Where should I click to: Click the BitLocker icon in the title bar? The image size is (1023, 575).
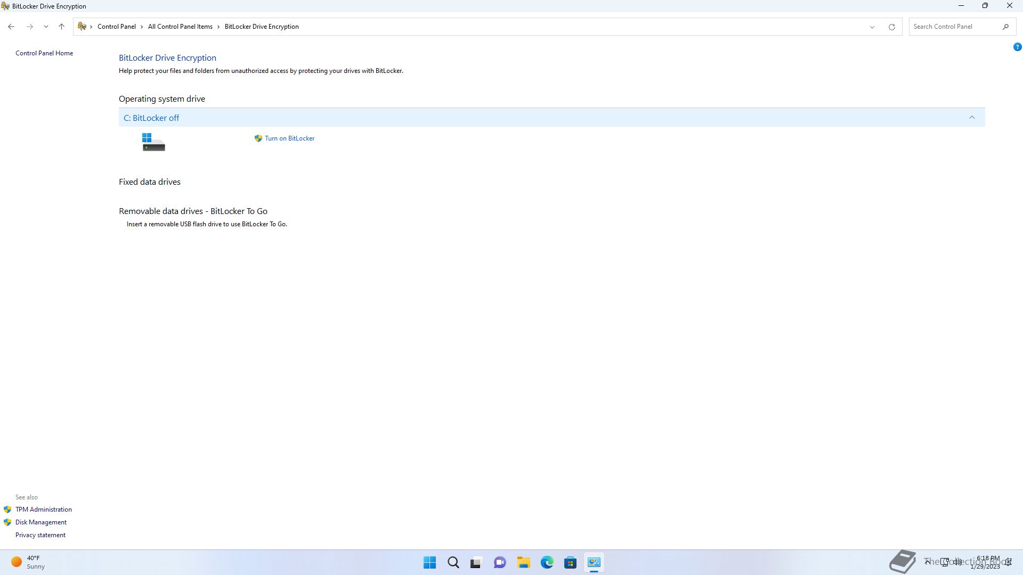pos(5,6)
